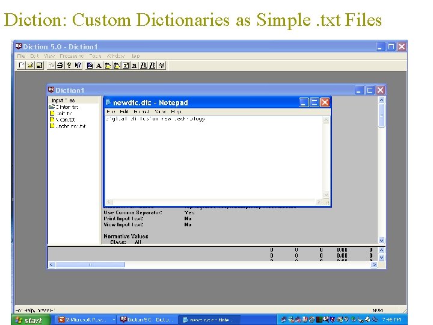Click the blue document icon in toolbar

tap(90, 66)
